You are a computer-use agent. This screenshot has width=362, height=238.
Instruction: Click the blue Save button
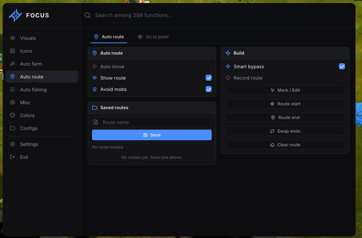click(x=152, y=135)
